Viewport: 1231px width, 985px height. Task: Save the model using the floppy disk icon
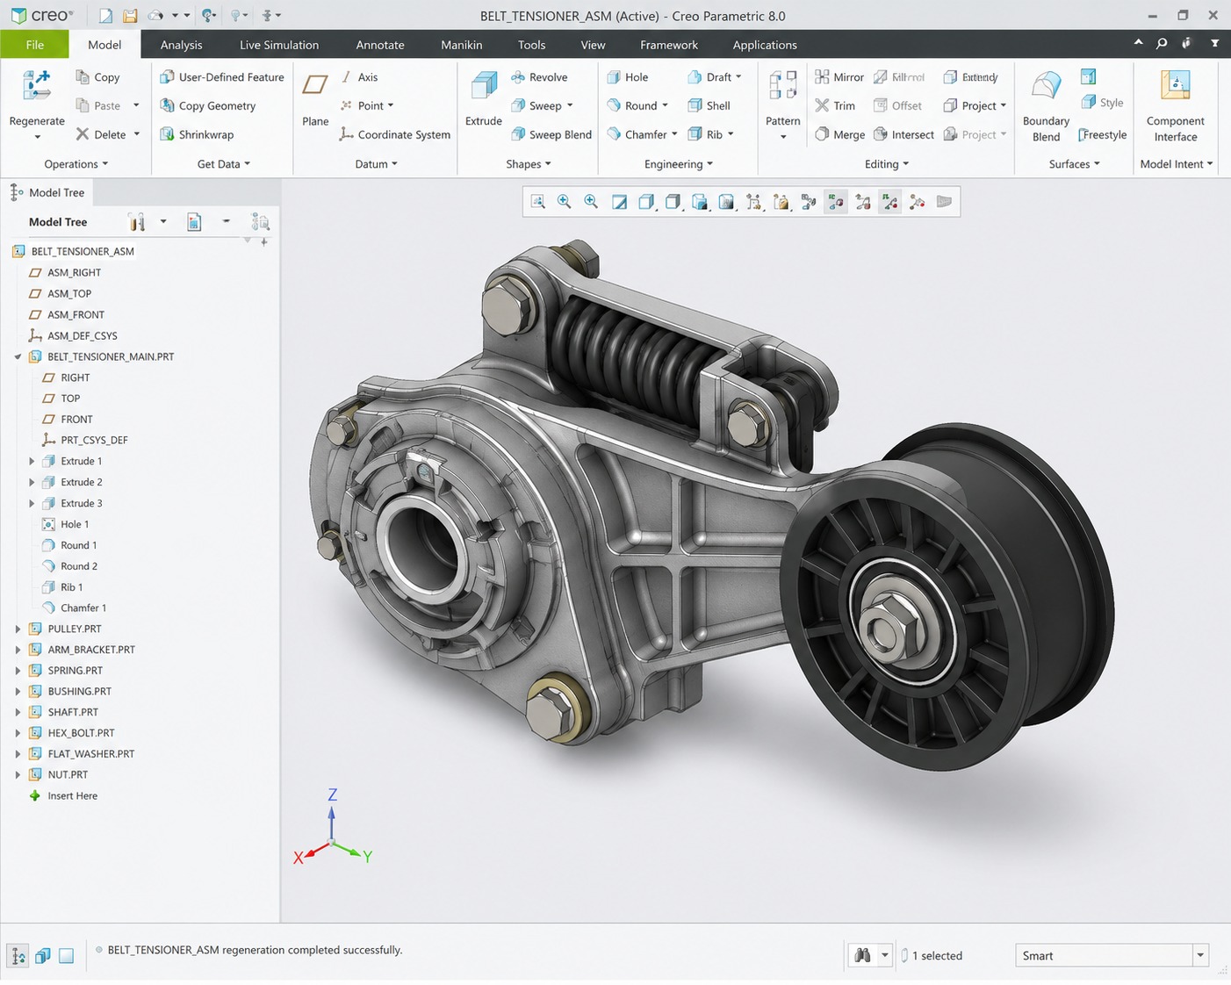pyautogui.click(x=130, y=16)
